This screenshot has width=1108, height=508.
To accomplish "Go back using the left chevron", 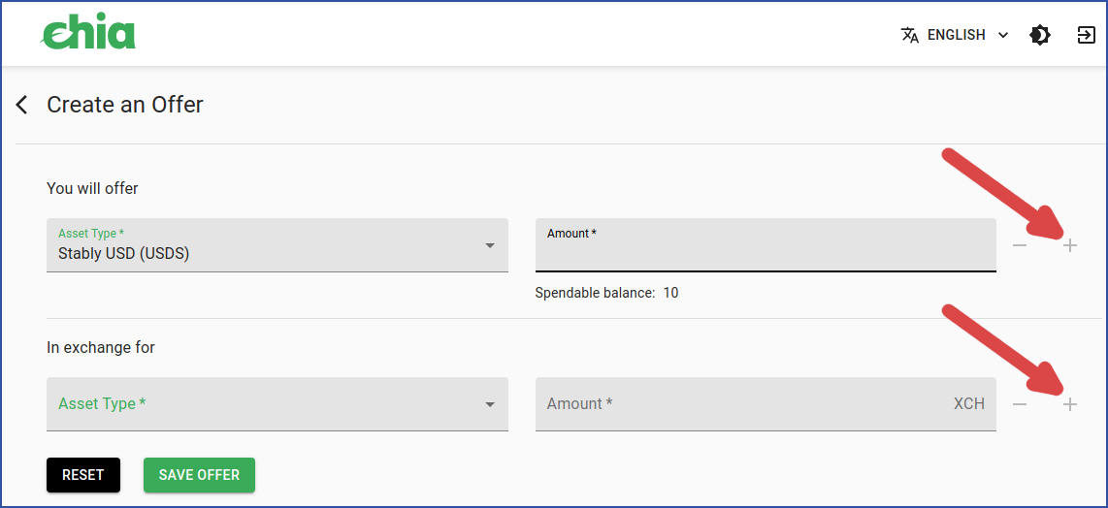I will tap(22, 105).
